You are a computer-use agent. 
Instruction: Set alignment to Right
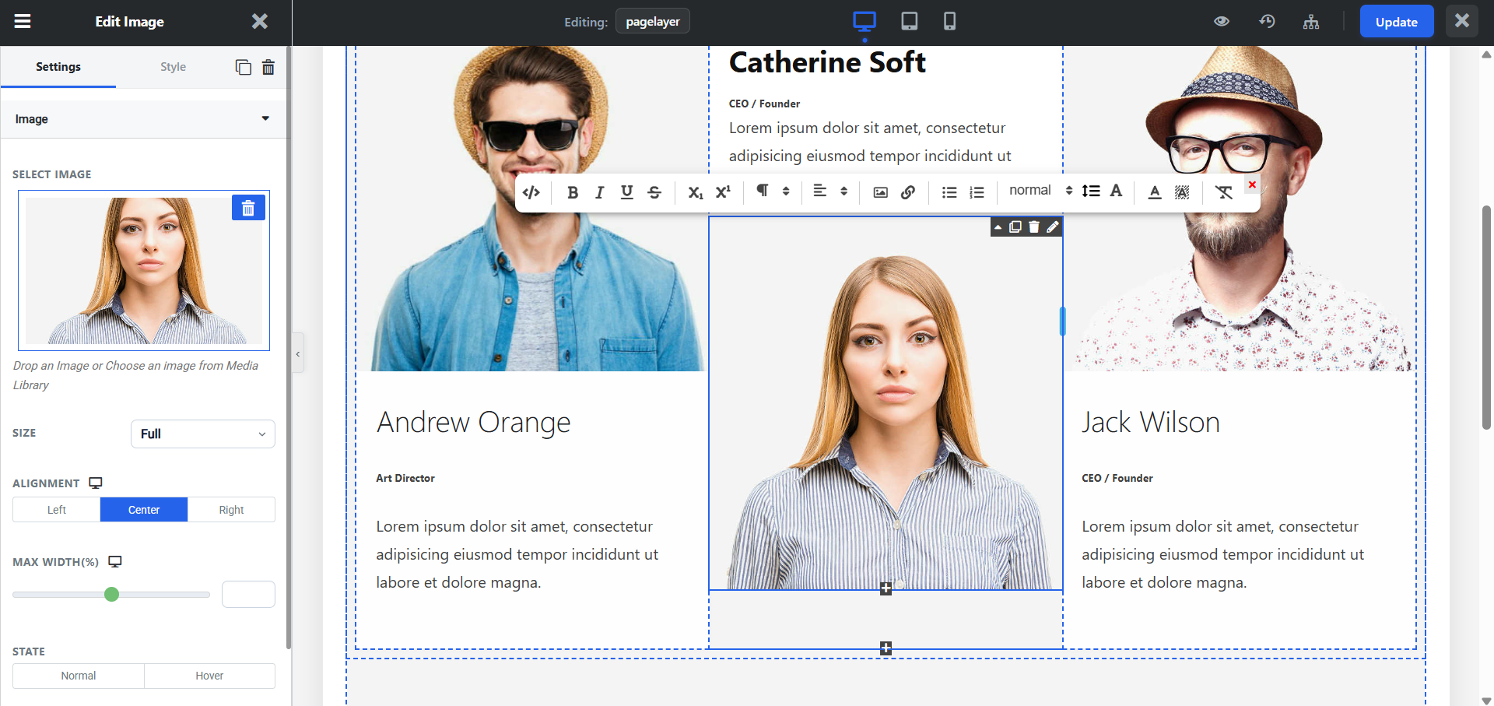pos(231,510)
